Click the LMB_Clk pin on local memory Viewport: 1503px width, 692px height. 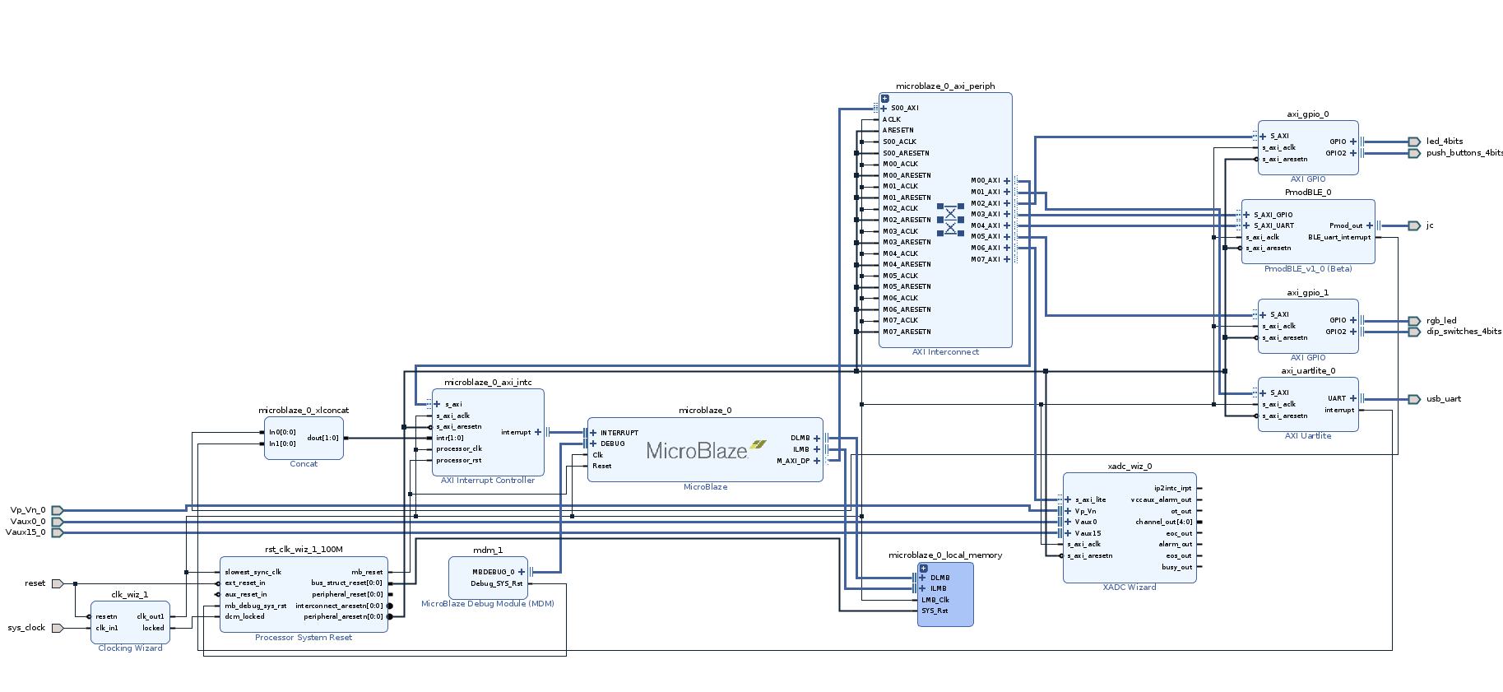[939, 600]
